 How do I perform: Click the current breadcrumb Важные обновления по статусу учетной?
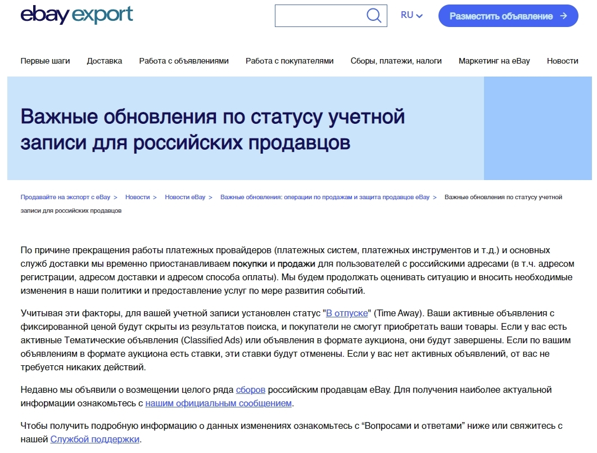pyautogui.click(x=291, y=204)
